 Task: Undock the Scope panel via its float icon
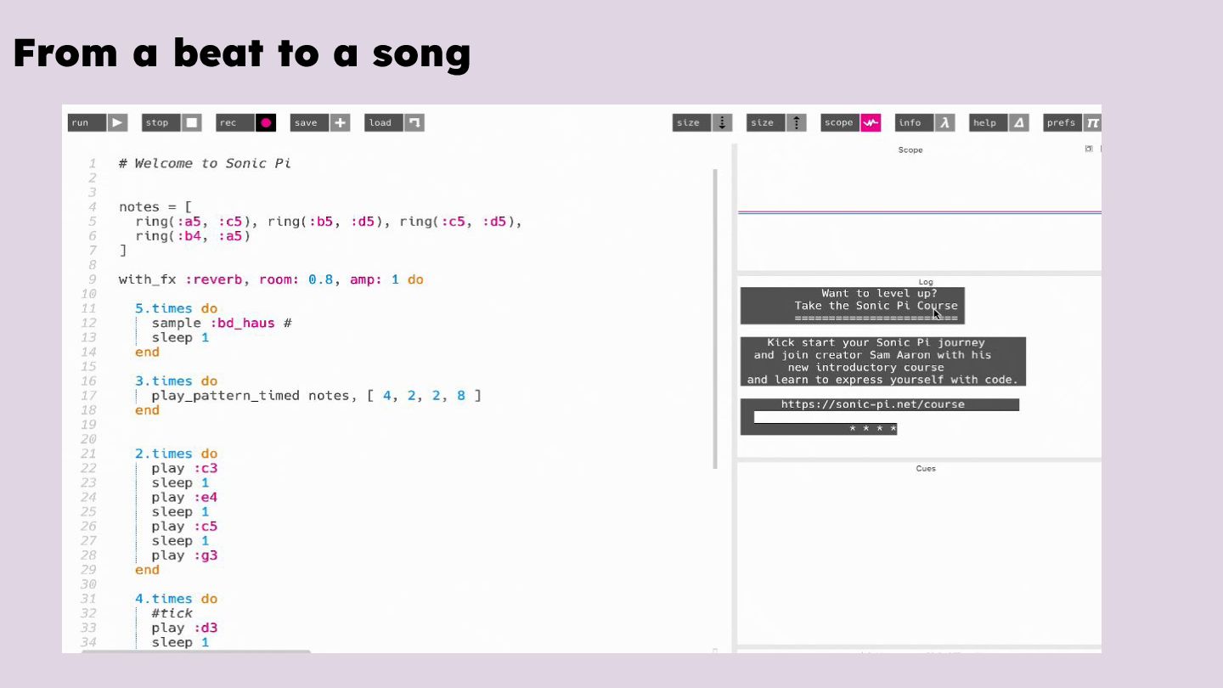click(x=1089, y=149)
